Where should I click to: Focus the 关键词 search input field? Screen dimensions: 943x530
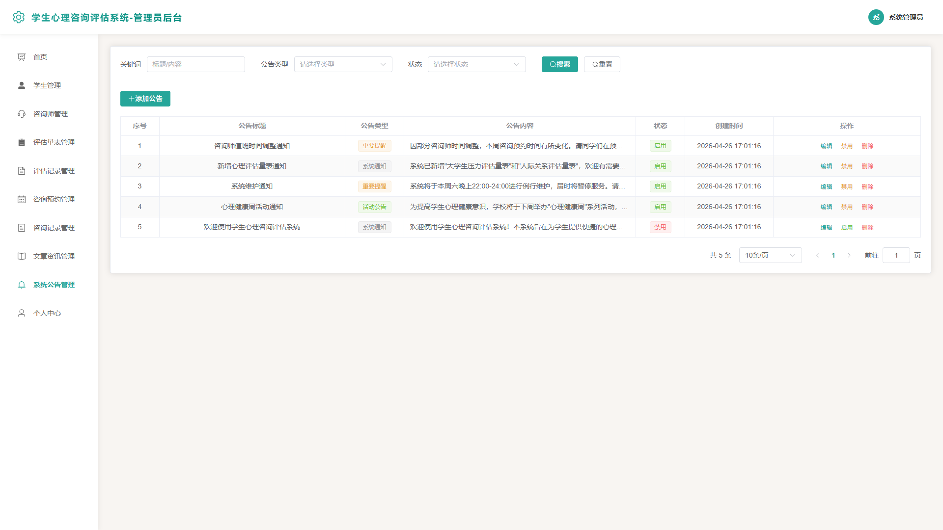(x=196, y=64)
